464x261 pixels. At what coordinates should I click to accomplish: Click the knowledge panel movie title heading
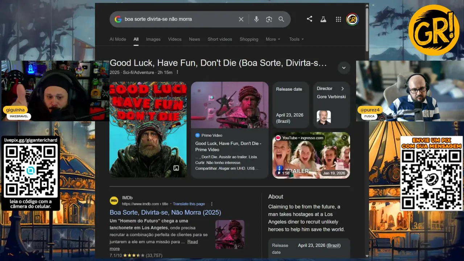218,63
